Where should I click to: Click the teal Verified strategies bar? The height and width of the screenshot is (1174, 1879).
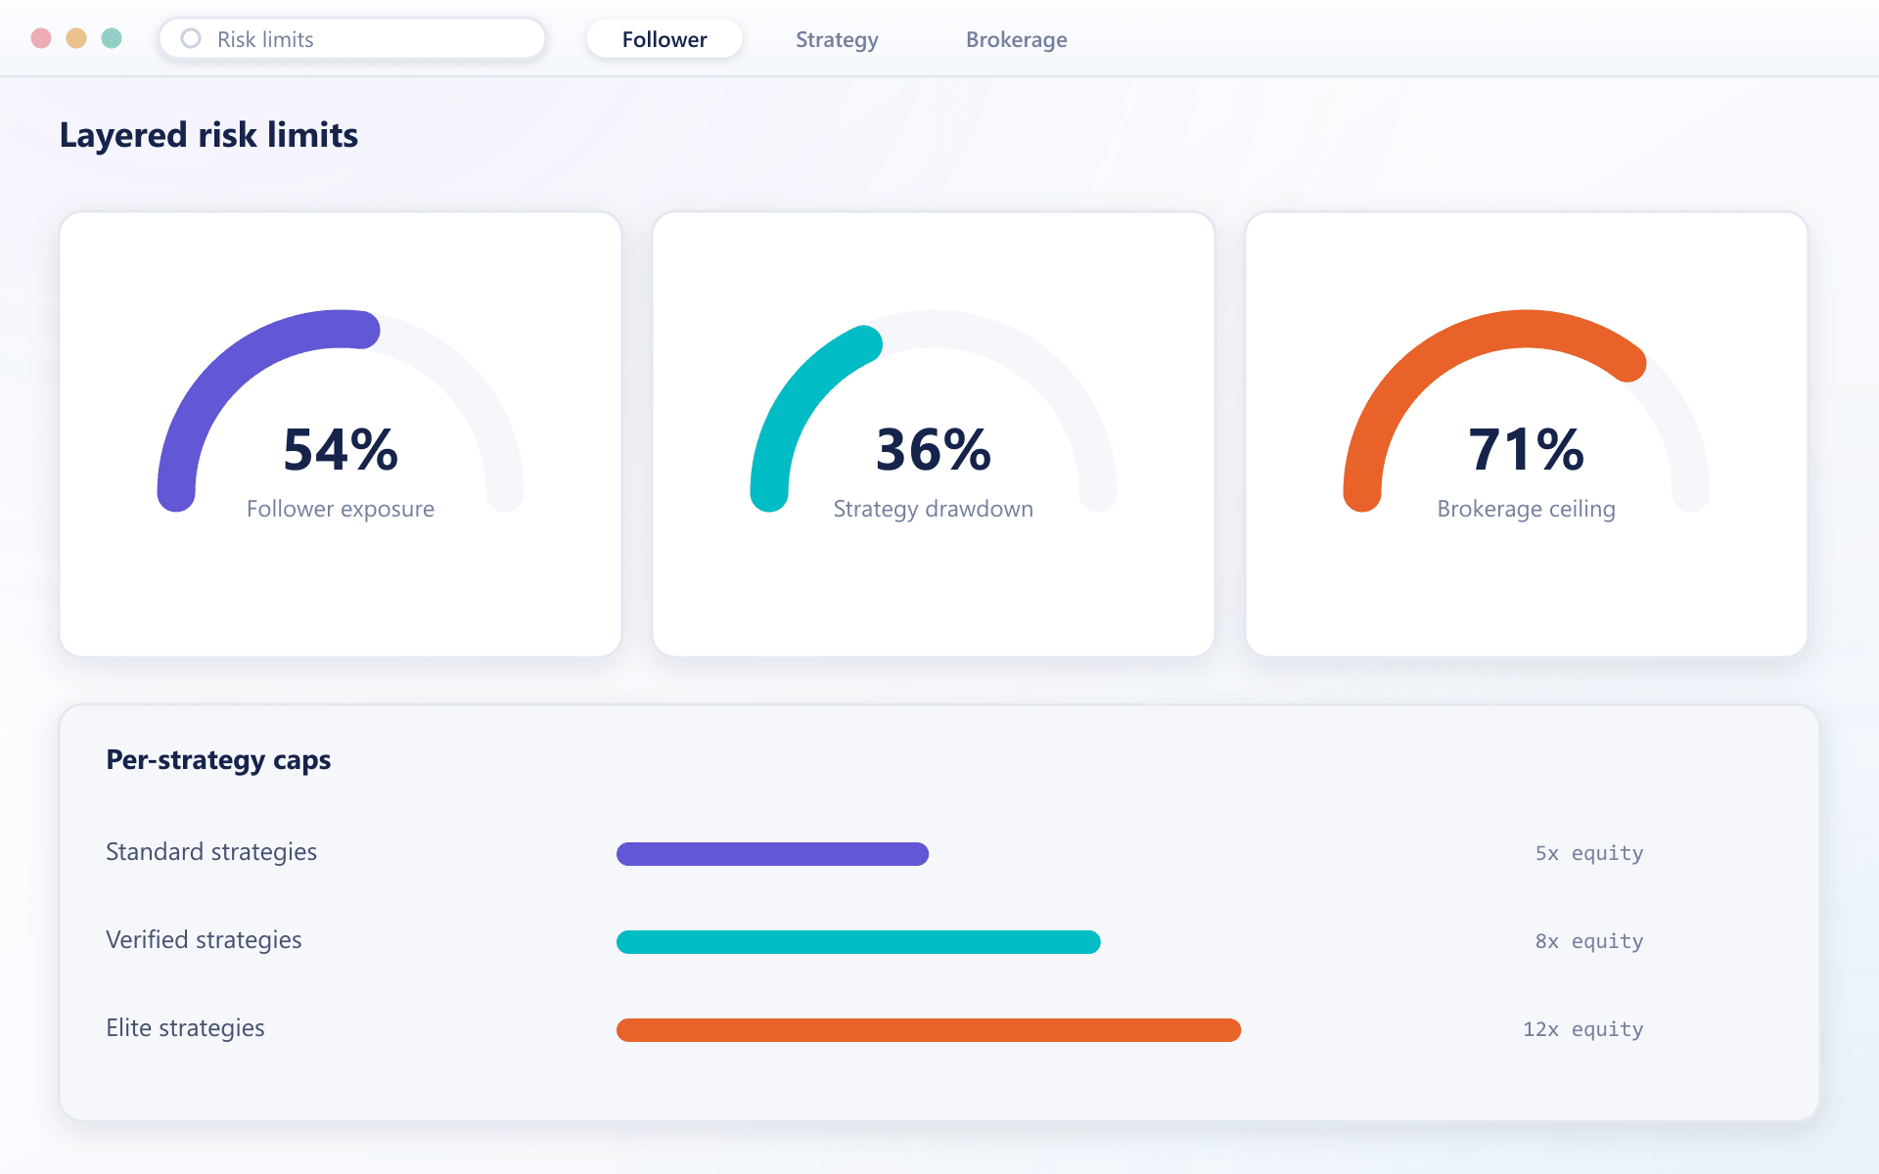coord(858,942)
